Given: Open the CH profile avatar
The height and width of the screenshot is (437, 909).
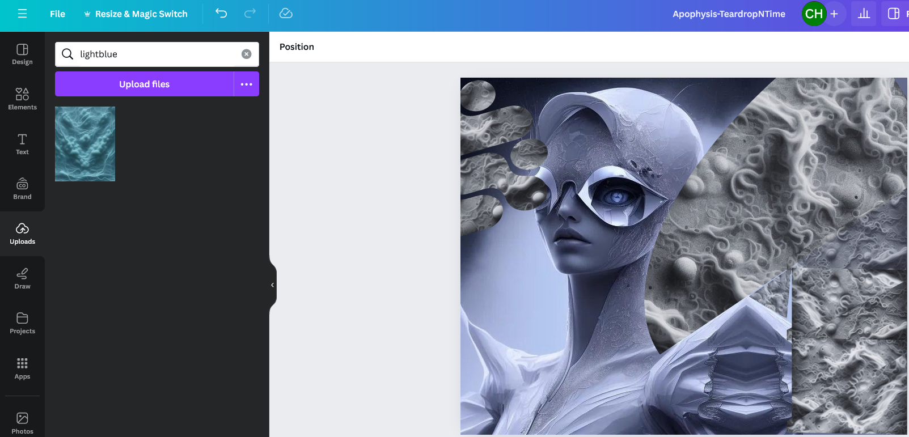Looking at the screenshot, I should coord(814,14).
